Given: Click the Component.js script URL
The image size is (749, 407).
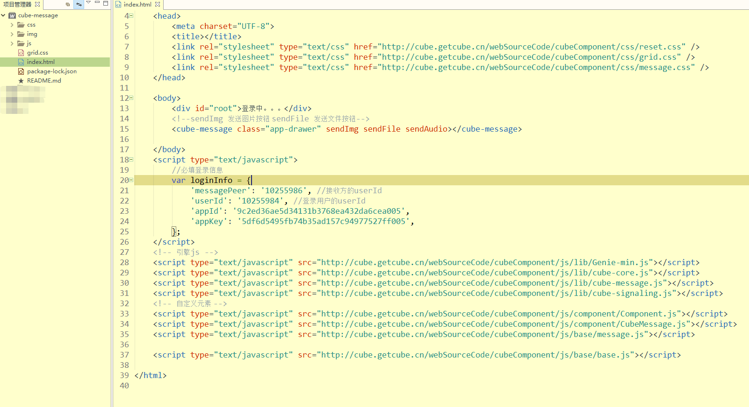Looking at the screenshot, I should 499,314.
